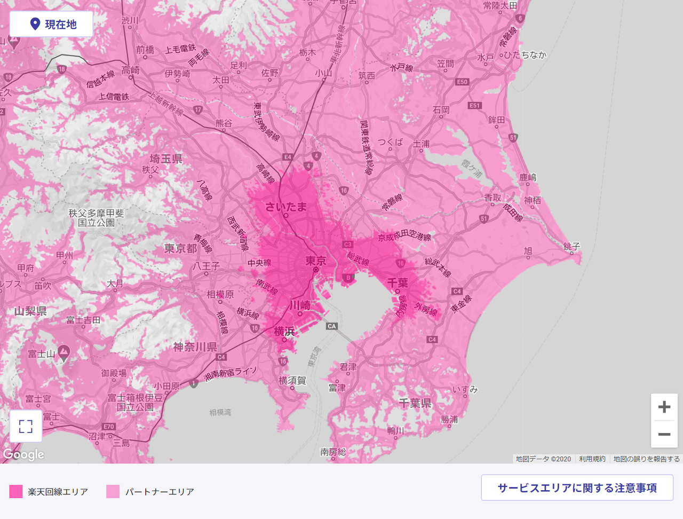Click the Google logo on the map

coord(23,454)
